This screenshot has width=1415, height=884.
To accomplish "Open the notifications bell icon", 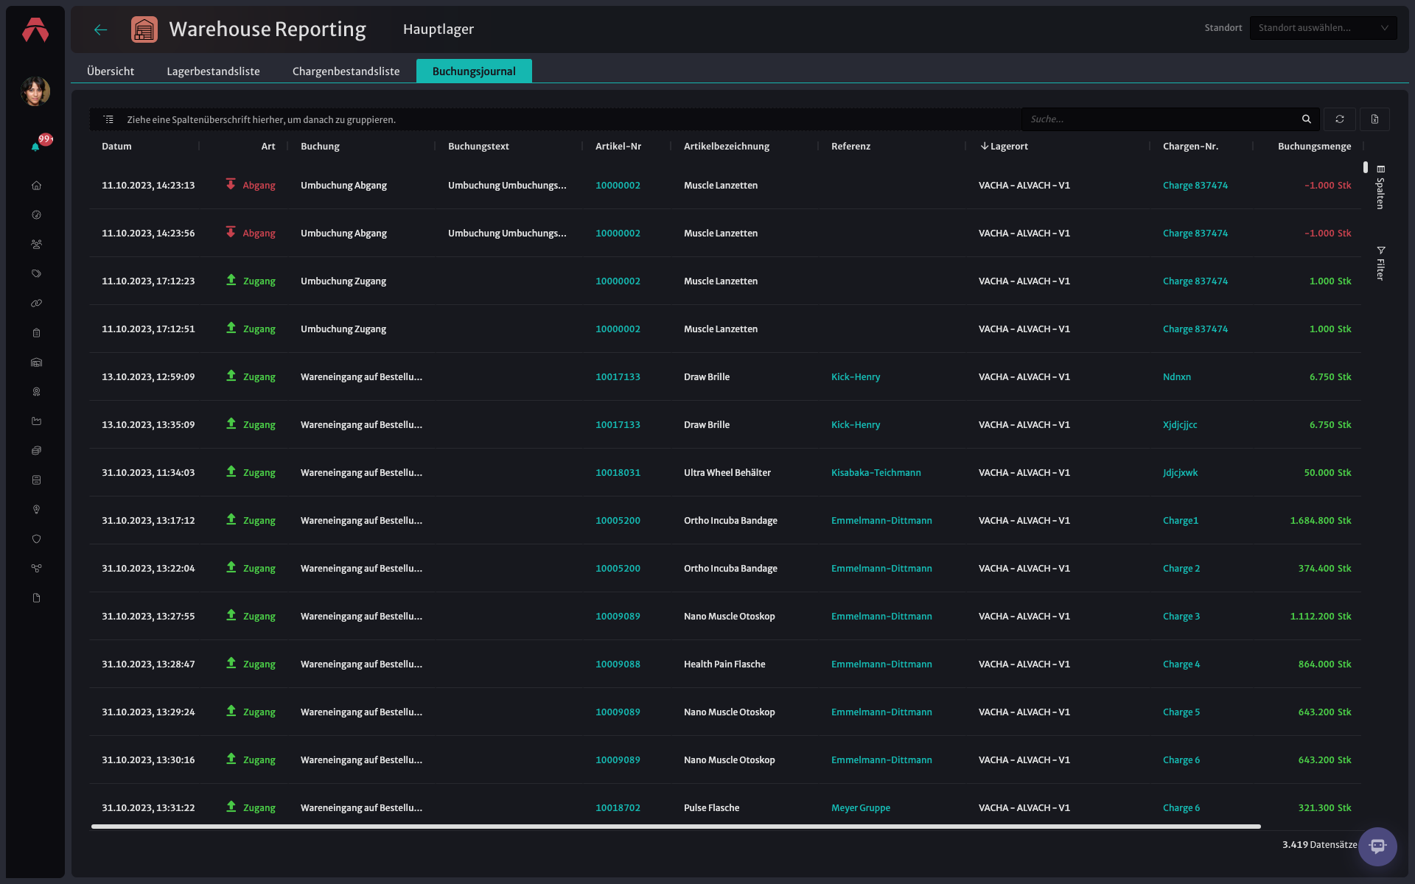I will pos(35,147).
